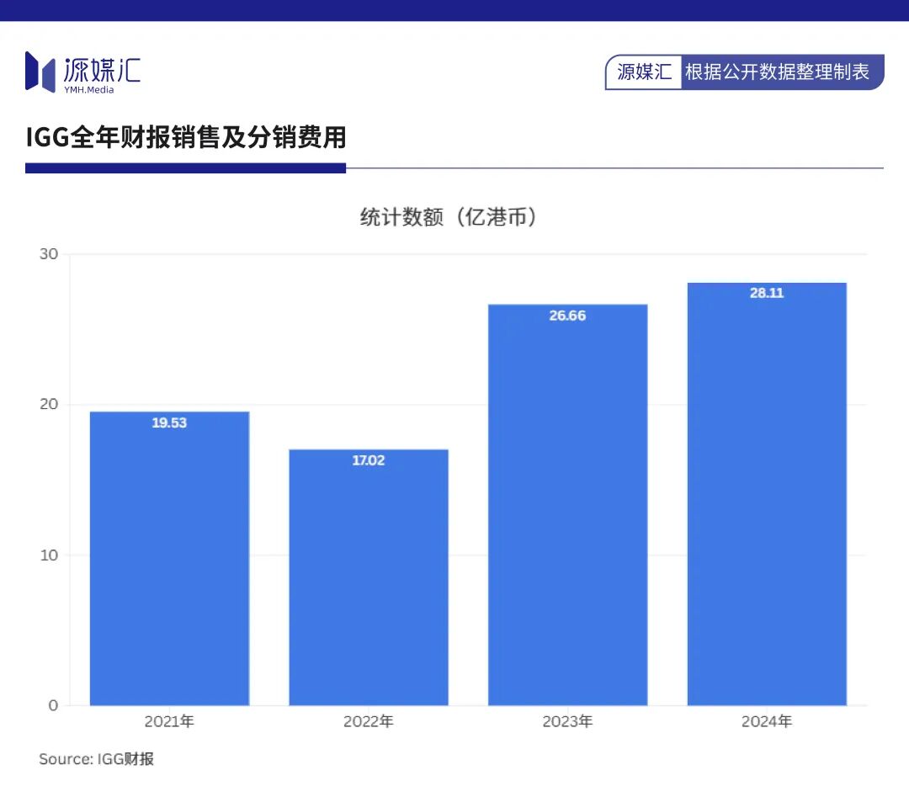909x792 pixels.
Task: Click the y-axis label 0
Action: point(53,705)
